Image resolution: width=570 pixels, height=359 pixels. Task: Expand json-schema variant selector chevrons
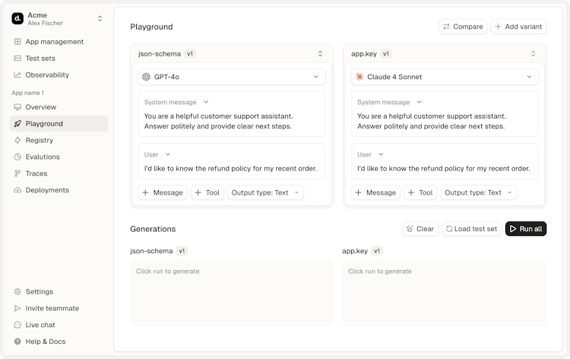tap(320, 54)
